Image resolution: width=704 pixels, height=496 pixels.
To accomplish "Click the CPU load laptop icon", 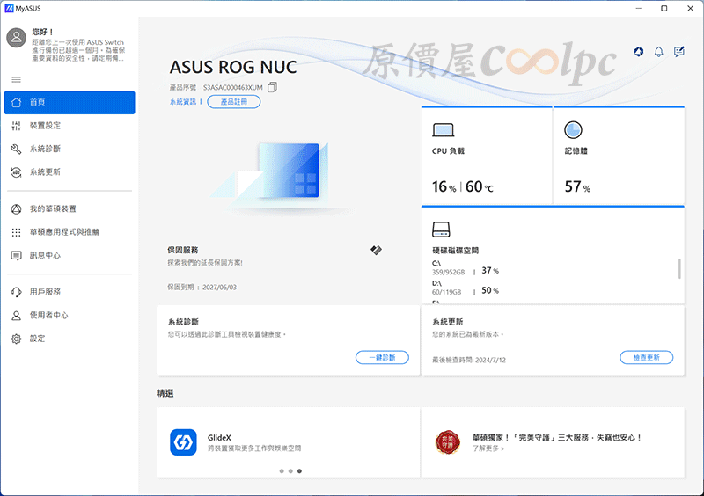I will tap(444, 130).
